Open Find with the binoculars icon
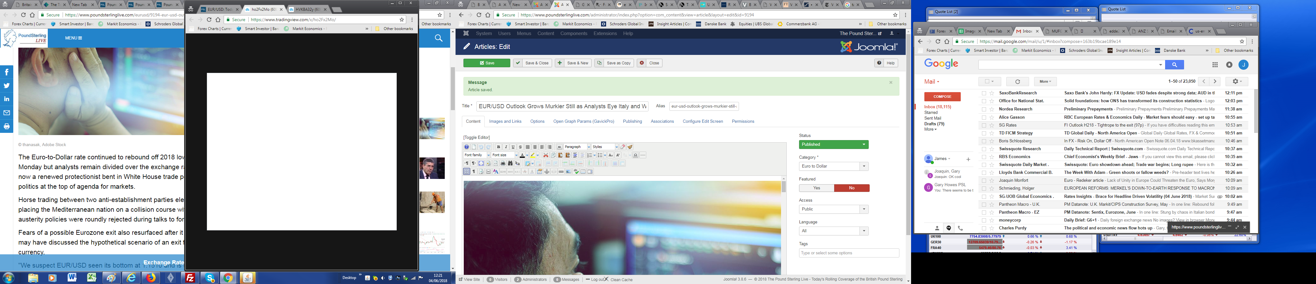 [510, 163]
